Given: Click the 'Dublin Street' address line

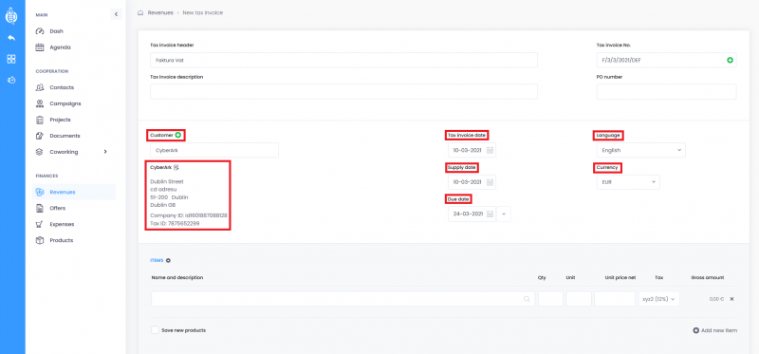Looking at the screenshot, I should click(167, 181).
